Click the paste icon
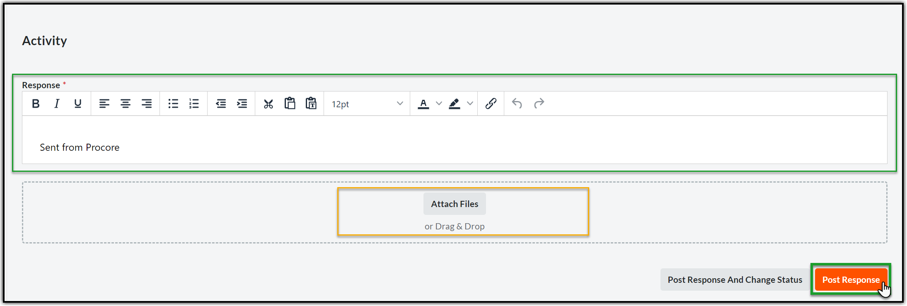The image size is (907, 306). pos(290,104)
